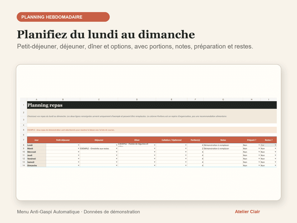Select row 14 header
The width and height of the screenshot is (297, 223).
(x=24, y=166)
